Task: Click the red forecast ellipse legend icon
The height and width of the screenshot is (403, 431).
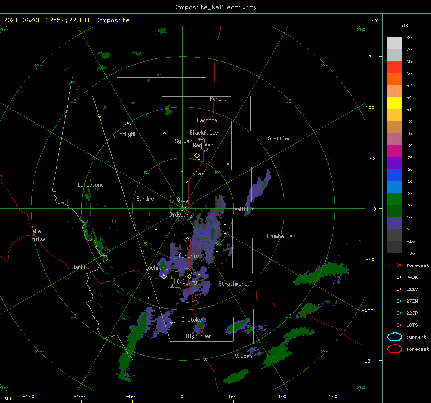Action: [x=395, y=349]
